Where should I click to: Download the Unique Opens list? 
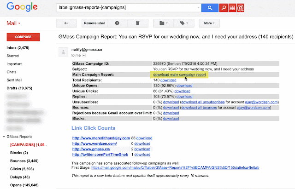pyautogui.click(x=184, y=86)
